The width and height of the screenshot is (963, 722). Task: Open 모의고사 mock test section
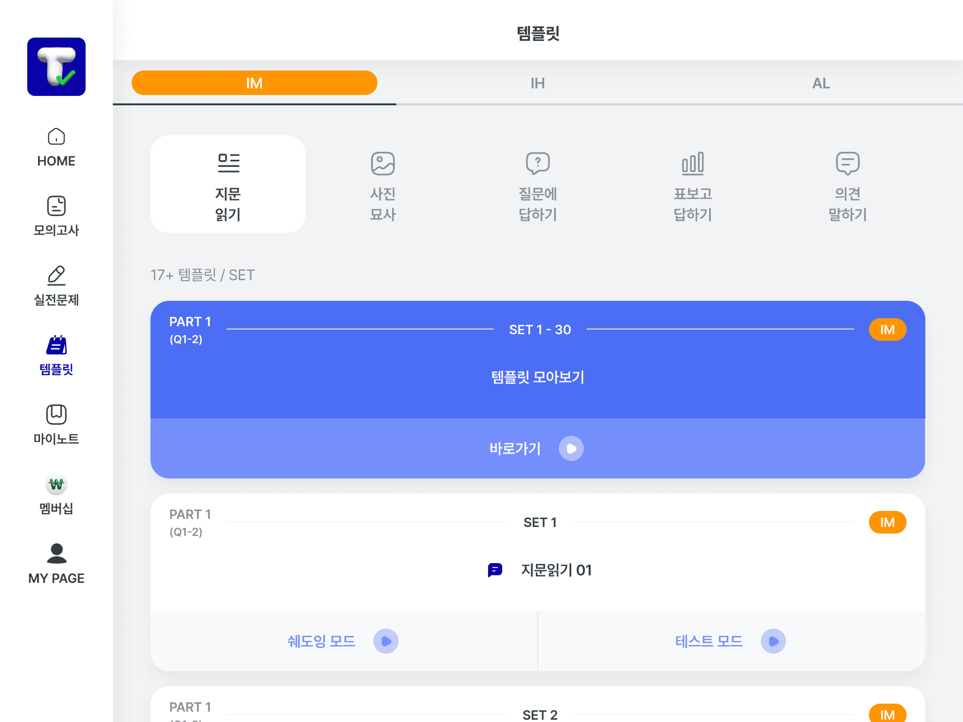[56, 217]
